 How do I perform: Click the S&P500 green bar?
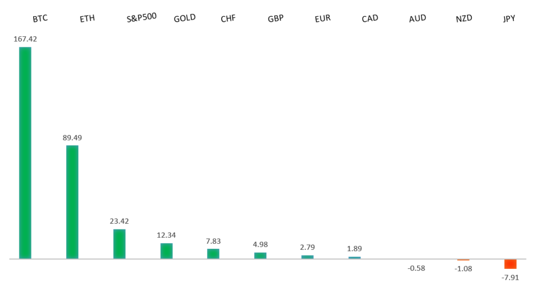[x=119, y=244]
